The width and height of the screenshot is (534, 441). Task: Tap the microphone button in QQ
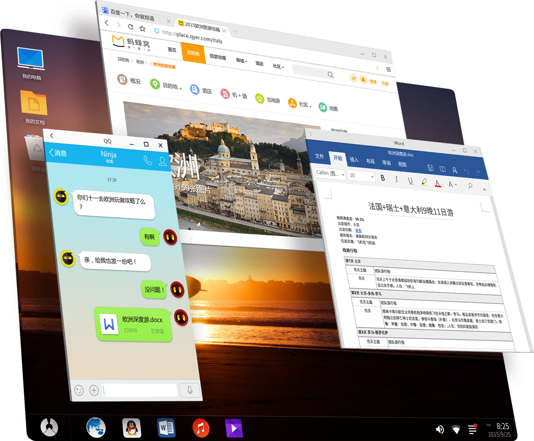(x=189, y=390)
